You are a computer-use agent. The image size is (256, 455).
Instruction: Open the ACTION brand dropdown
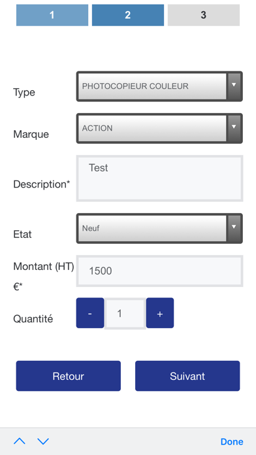(159, 128)
